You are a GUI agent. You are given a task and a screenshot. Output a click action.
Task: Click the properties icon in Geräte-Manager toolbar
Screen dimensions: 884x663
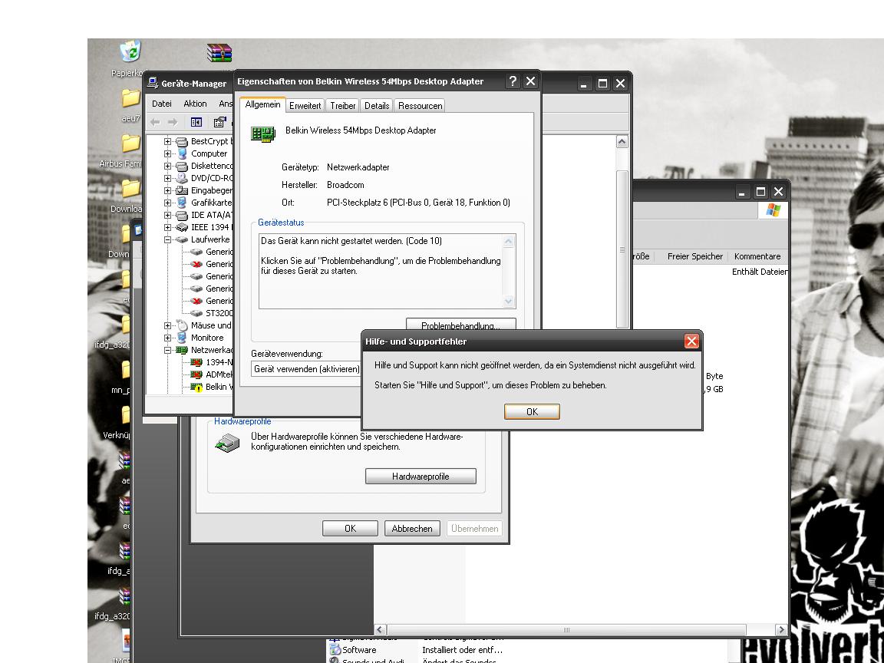[x=220, y=122]
